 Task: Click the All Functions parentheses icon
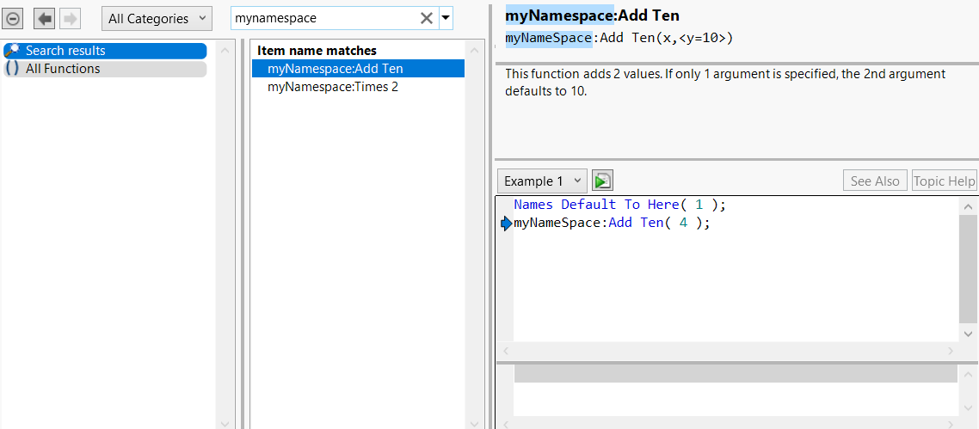(12, 69)
